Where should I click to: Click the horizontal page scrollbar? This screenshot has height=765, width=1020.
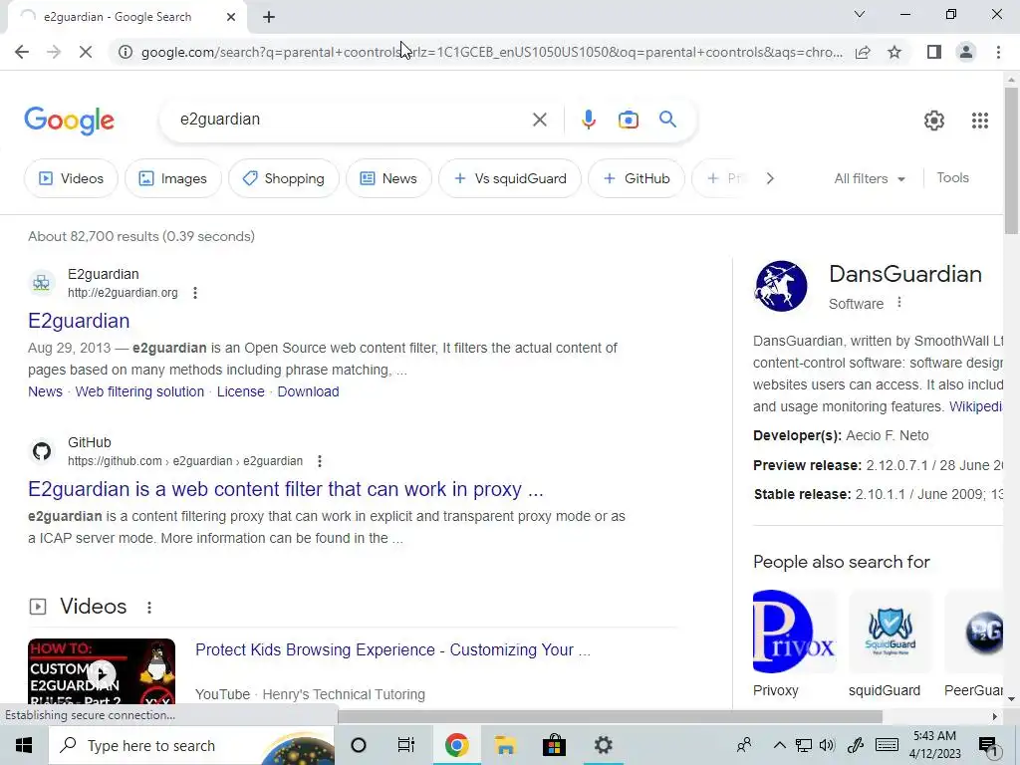(x=610, y=716)
